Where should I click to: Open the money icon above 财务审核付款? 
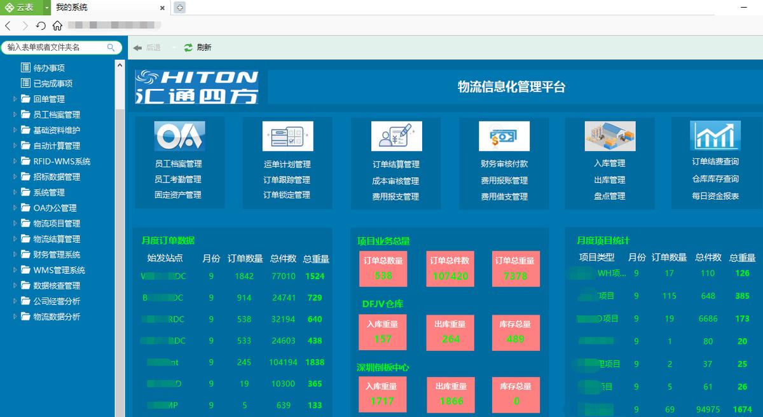click(x=504, y=135)
